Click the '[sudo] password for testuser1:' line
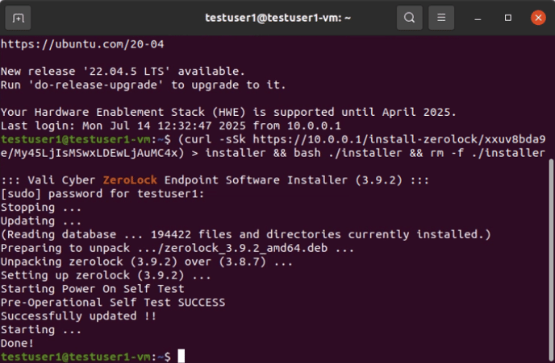The image size is (555, 363). pyautogui.click(x=102, y=194)
